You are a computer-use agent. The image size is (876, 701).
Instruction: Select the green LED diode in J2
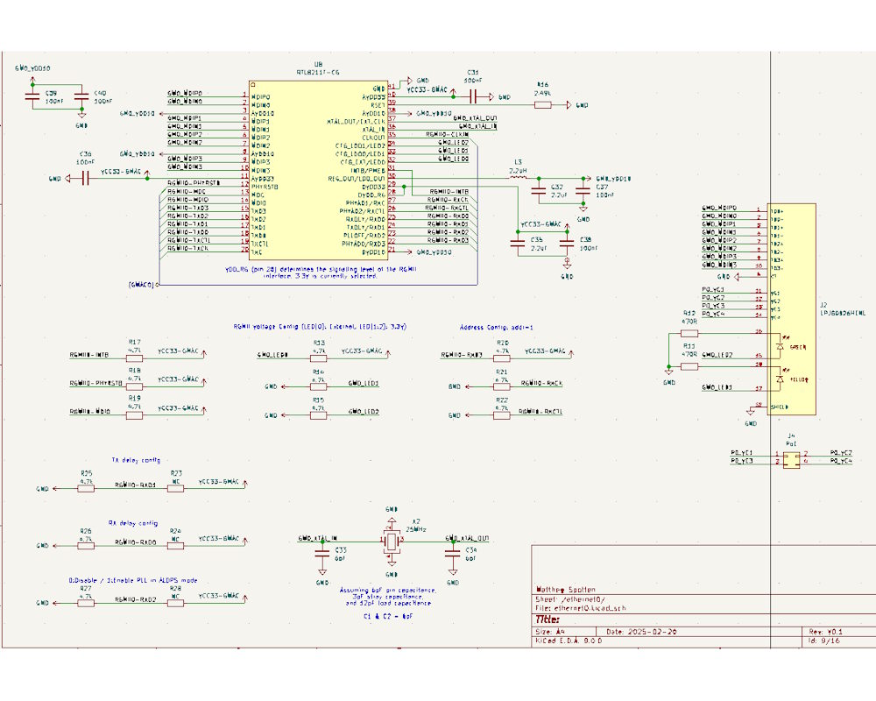(x=780, y=348)
